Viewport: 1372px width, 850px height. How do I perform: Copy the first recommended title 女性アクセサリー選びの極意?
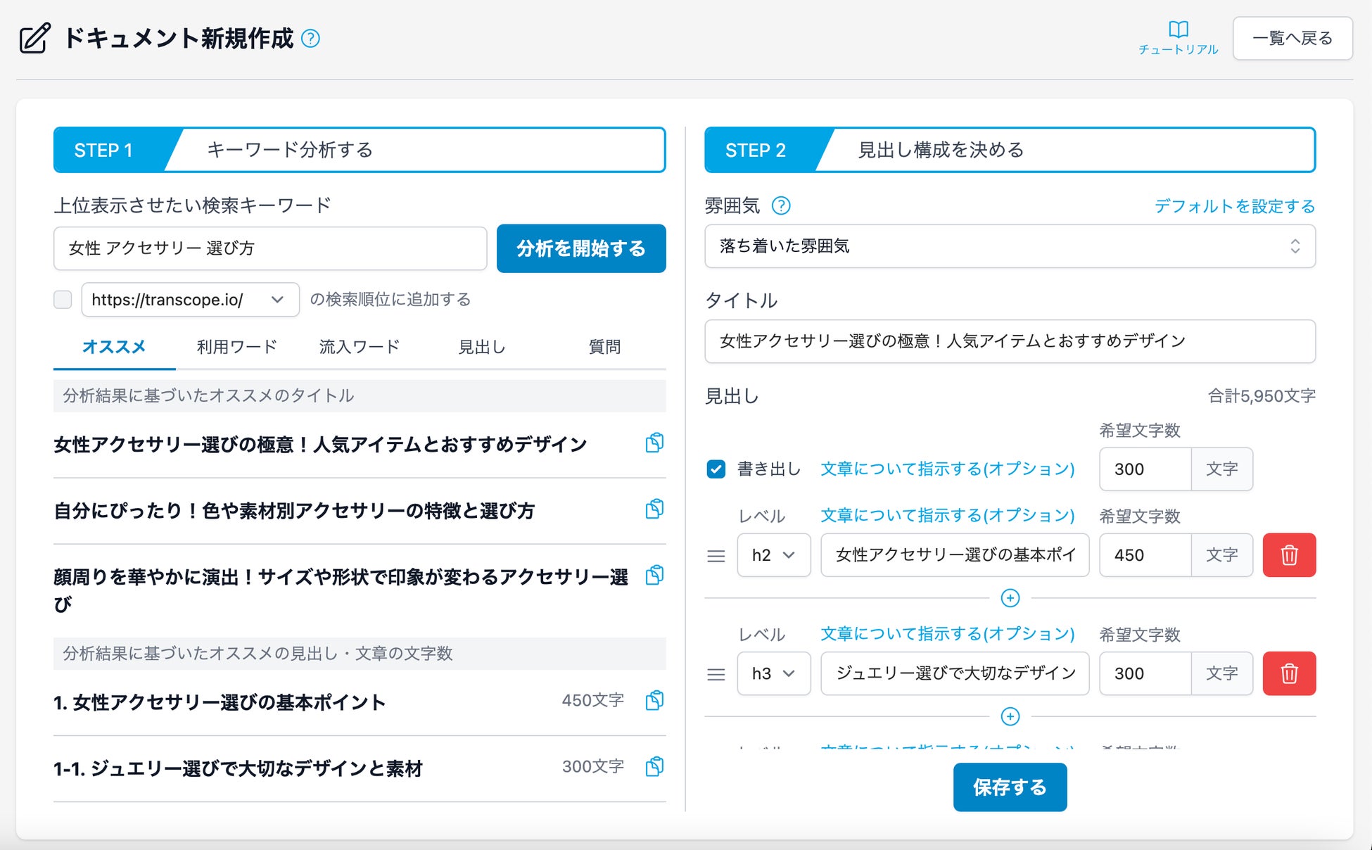click(x=654, y=443)
